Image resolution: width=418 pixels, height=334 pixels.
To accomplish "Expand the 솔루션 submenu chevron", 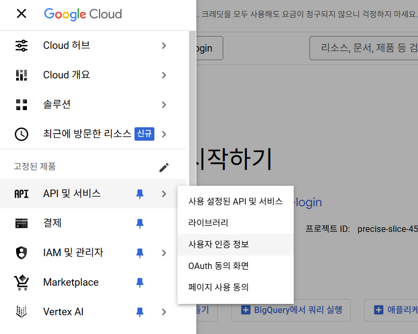I will (164, 105).
